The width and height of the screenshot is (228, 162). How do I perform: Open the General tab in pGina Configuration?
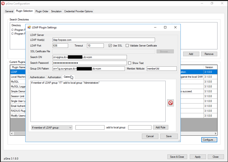pos(9,11)
